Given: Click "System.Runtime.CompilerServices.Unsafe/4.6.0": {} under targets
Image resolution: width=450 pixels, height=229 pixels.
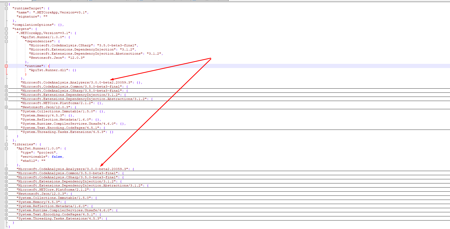Looking at the screenshot, I should (73, 124).
